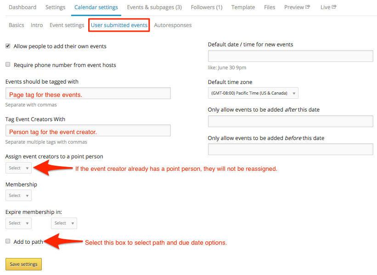Focus Tag Event Creators With field
This screenshot has height=275, width=377.
coord(88,130)
